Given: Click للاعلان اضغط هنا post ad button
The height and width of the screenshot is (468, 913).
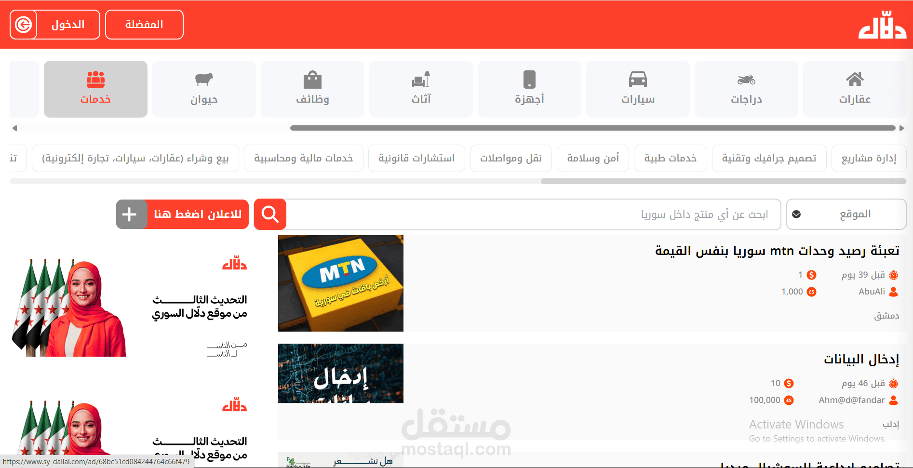Looking at the screenshot, I should pos(198,214).
